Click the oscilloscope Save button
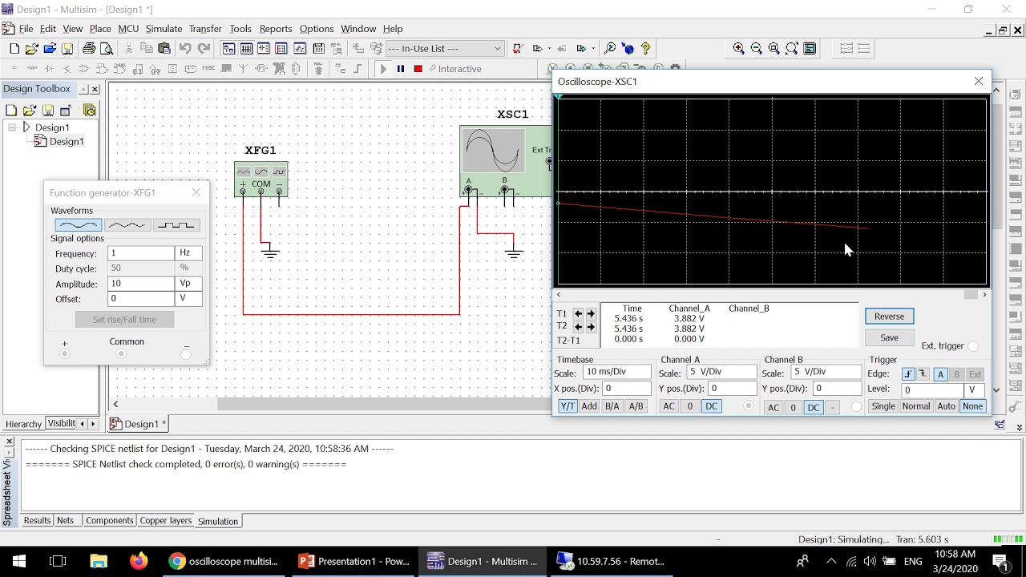Viewport: 1026px width, 577px height. pyautogui.click(x=889, y=338)
